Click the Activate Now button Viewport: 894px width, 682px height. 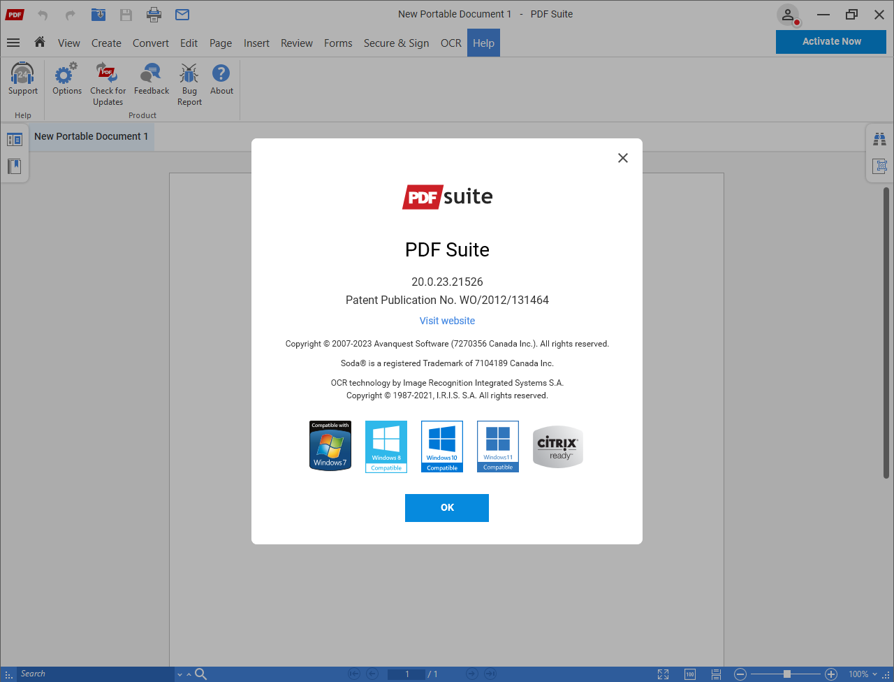point(831,42)
